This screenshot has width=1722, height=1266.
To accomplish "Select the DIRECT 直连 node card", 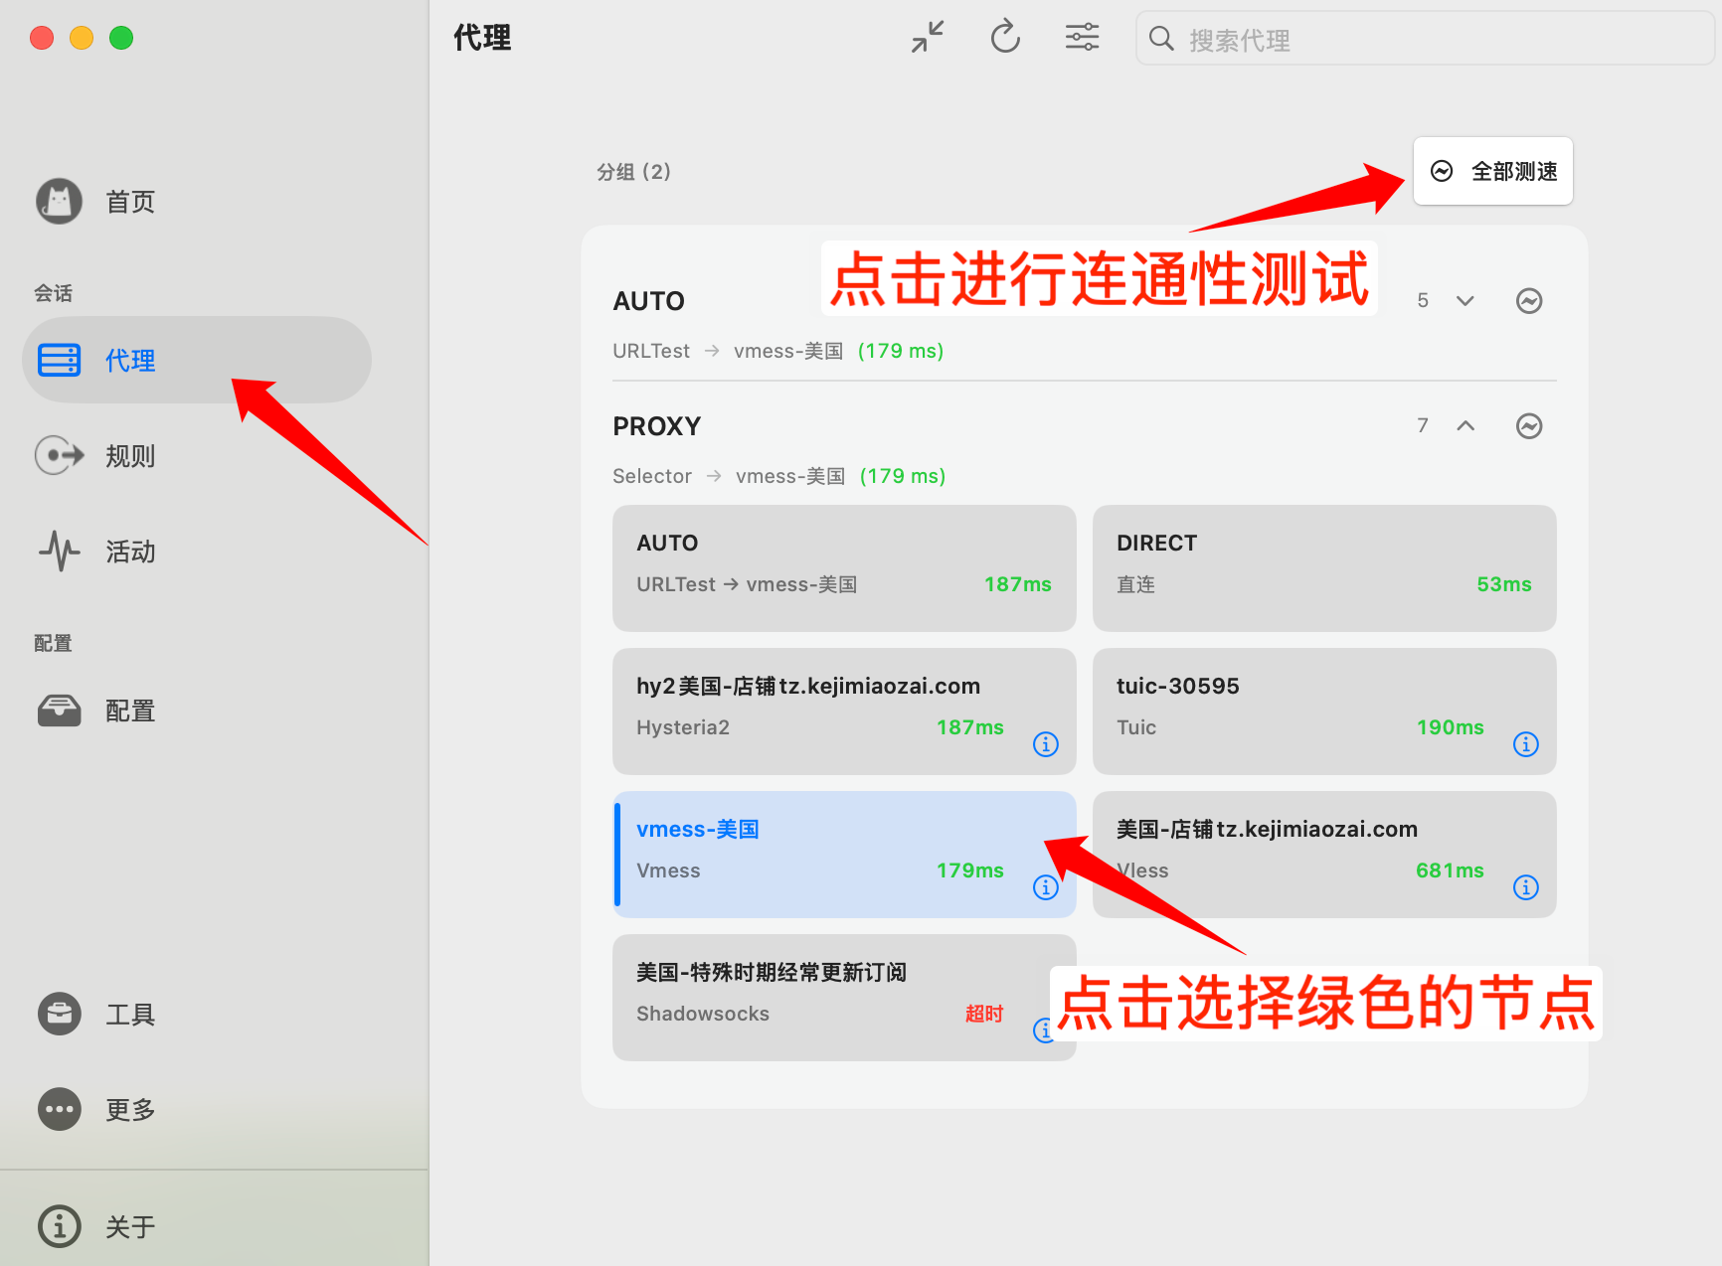I will tap(1323, 567).
